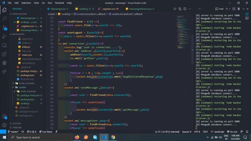Click the sync changes icon in status bar

(x=23, y=132)
